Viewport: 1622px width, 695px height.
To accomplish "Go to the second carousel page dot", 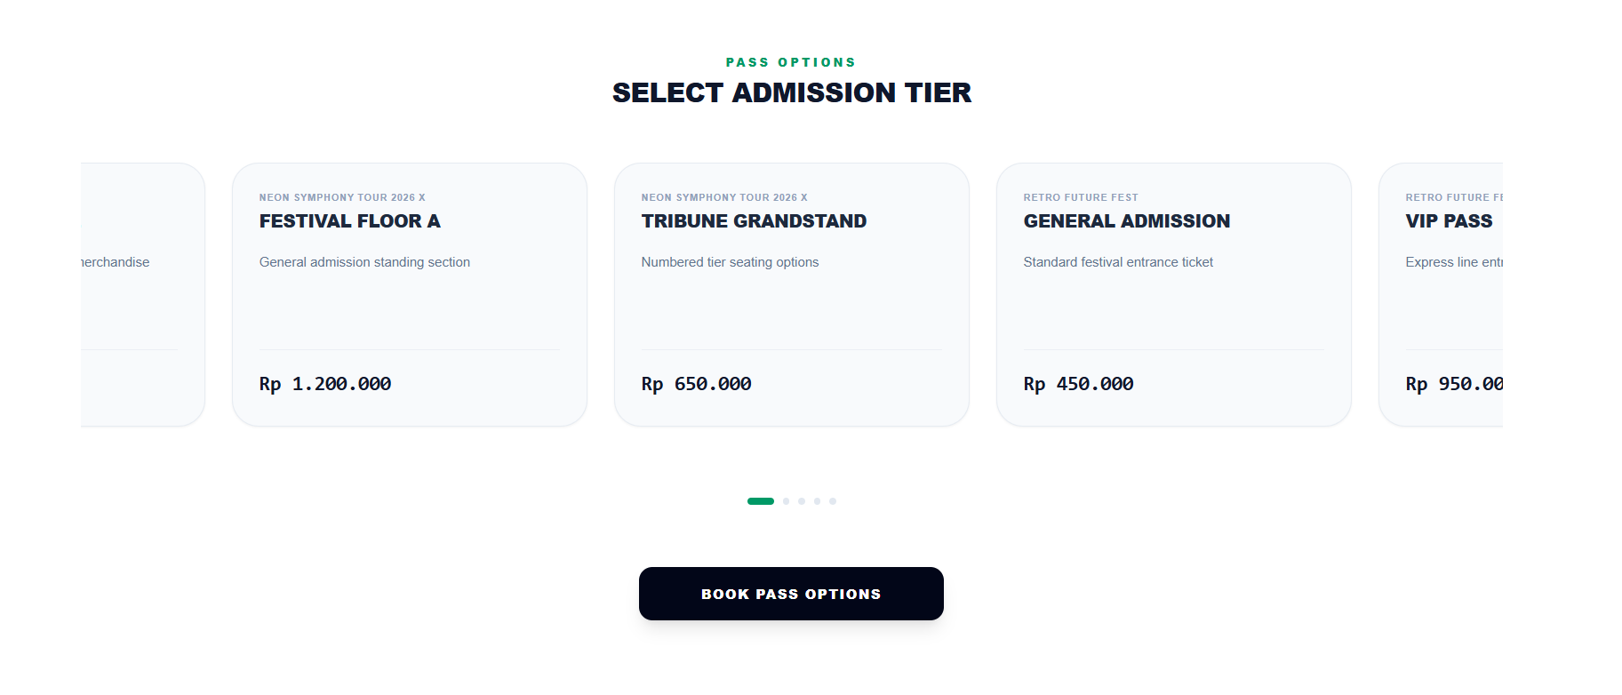I will click(787, 501).
